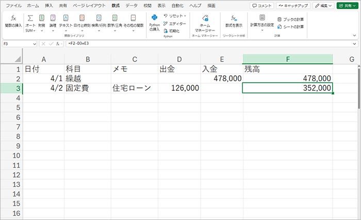The width and height of the screenshot is (361, 220).
Task: Switch to the 挿入 tab
Action: (49, 6)
